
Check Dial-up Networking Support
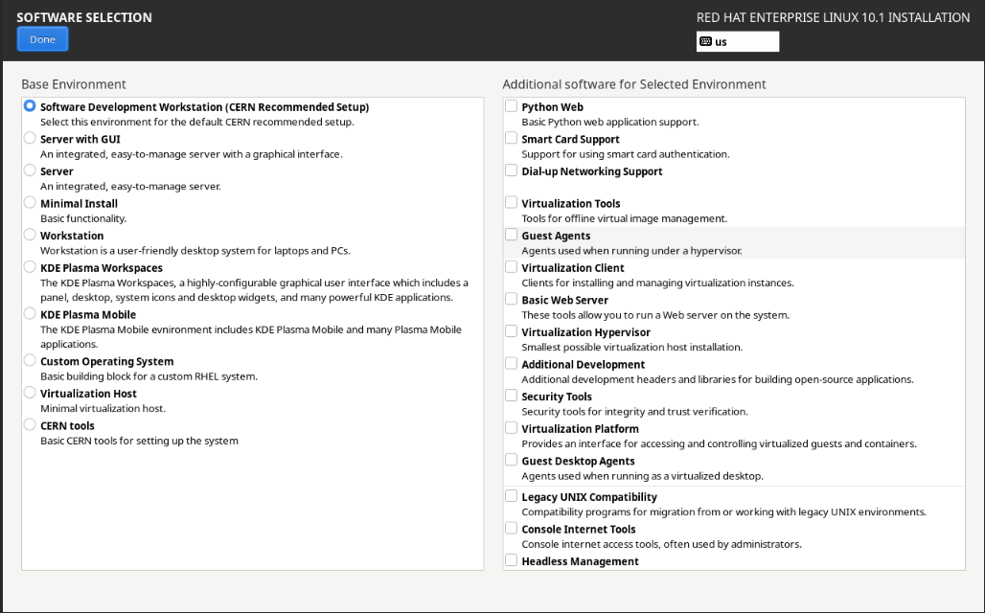coord(511,170)
